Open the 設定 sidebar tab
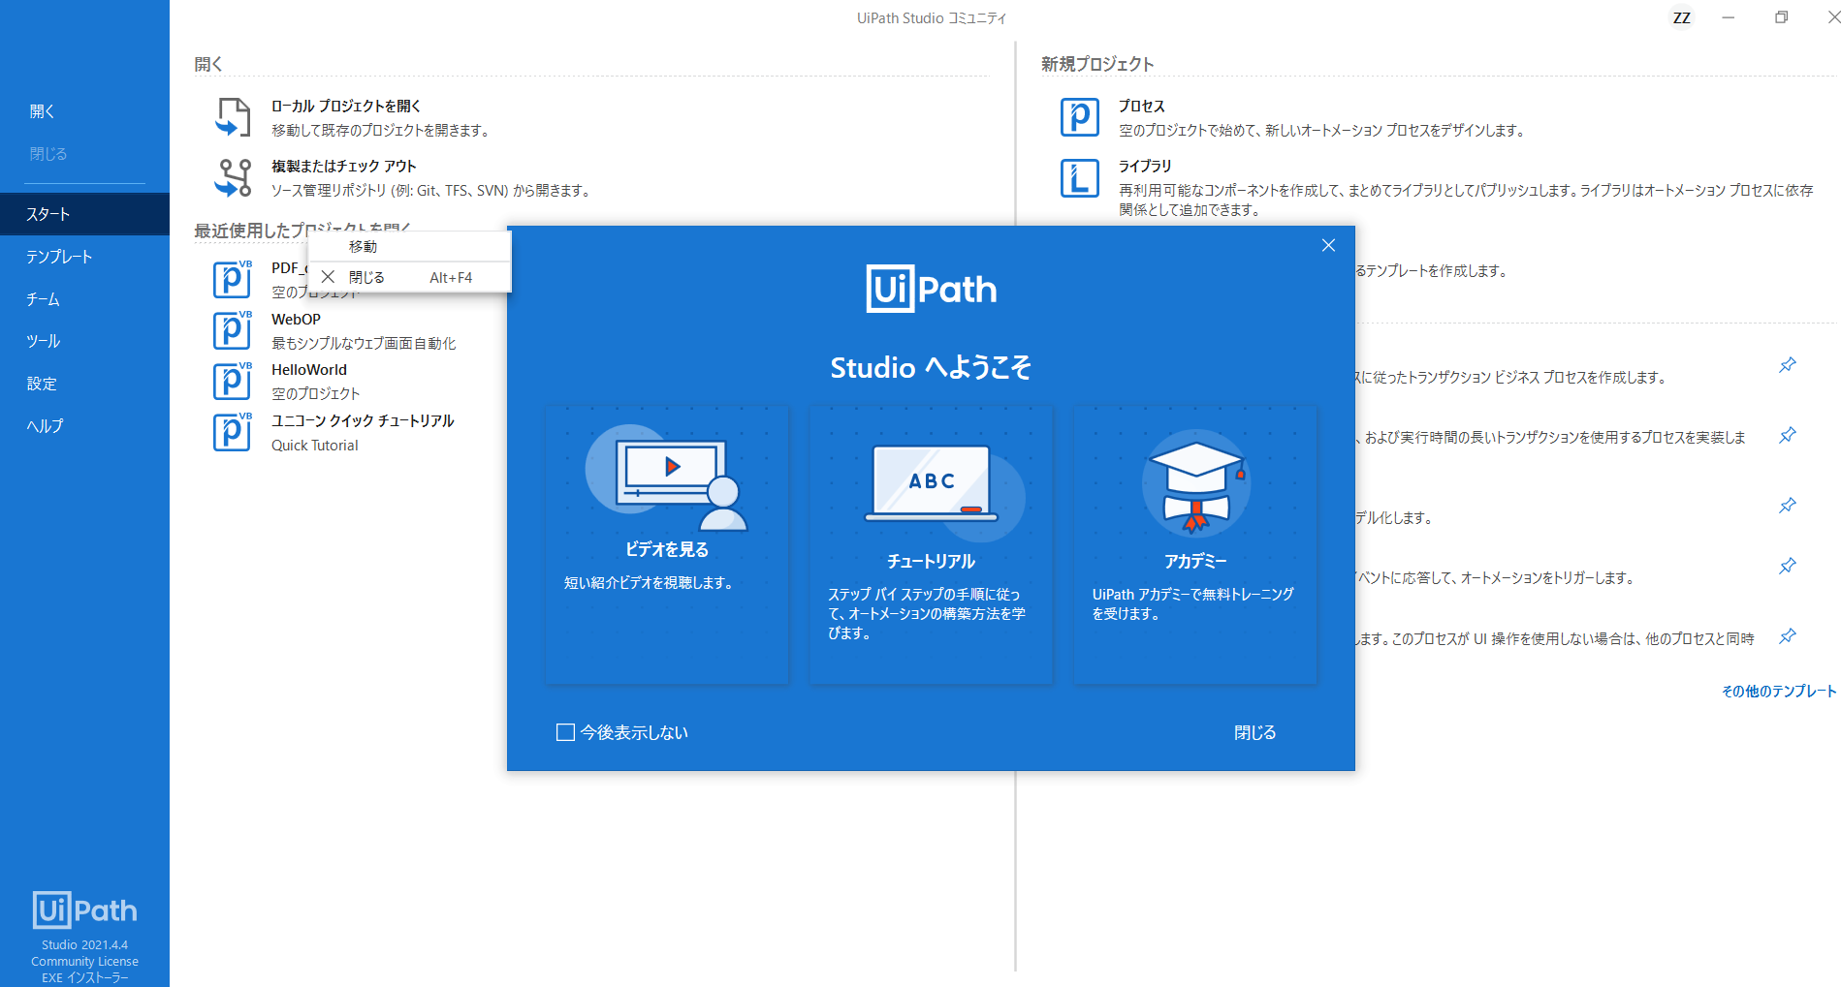Image resolution: width=1841 pixels, height=987 pixels. (42, 384)
